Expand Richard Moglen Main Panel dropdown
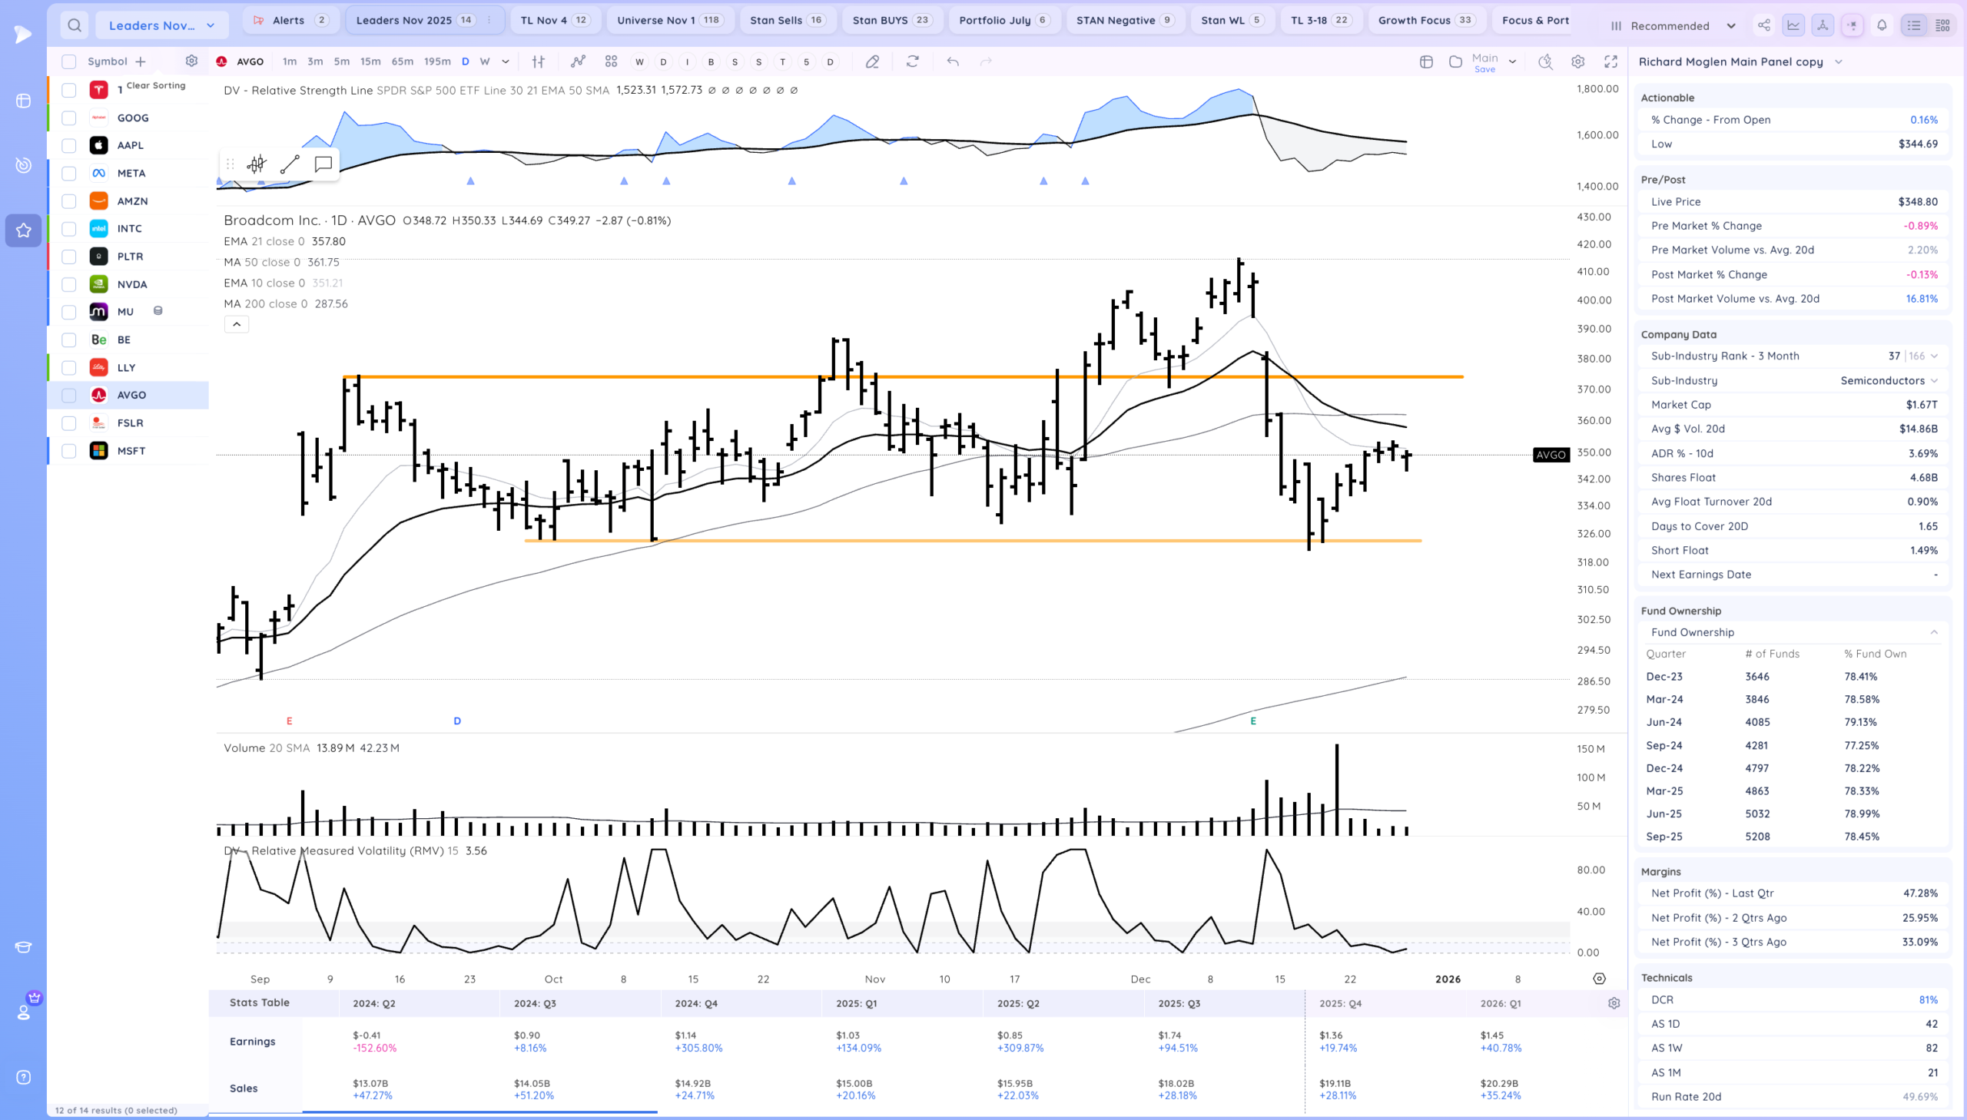The height and width of the screenshot is (1120, 1967). pos(1839,61)
